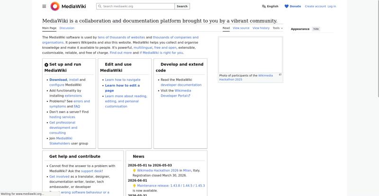The image size is (379, 196).
Task: Switch to the Discussion tab
Action: point(67,28)
